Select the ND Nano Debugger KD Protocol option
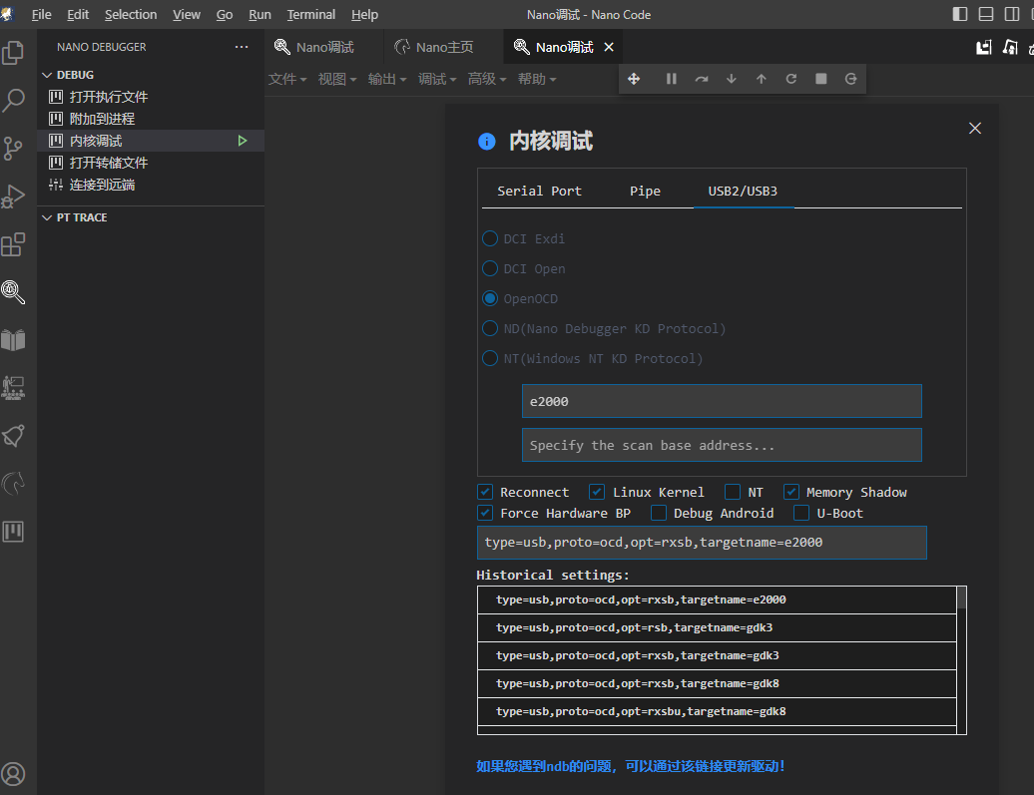Viewport: 1034px width, 795px height. pos(490,328)
